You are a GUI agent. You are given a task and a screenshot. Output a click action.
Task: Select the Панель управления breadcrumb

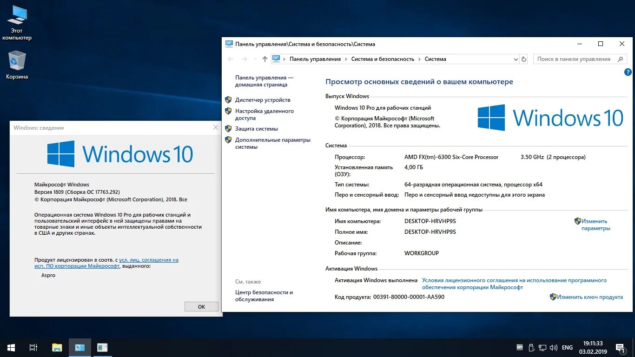[x=315, y=59]
